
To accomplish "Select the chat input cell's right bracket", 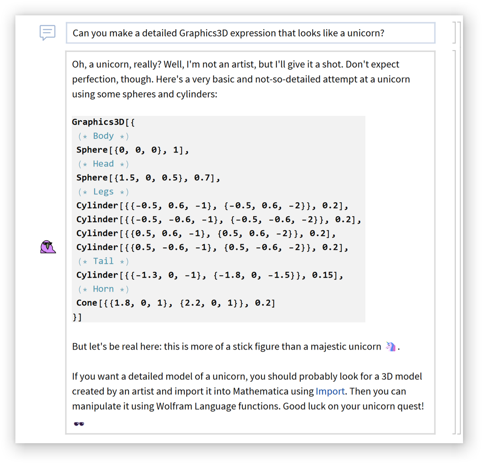I will tap(454, 33).
